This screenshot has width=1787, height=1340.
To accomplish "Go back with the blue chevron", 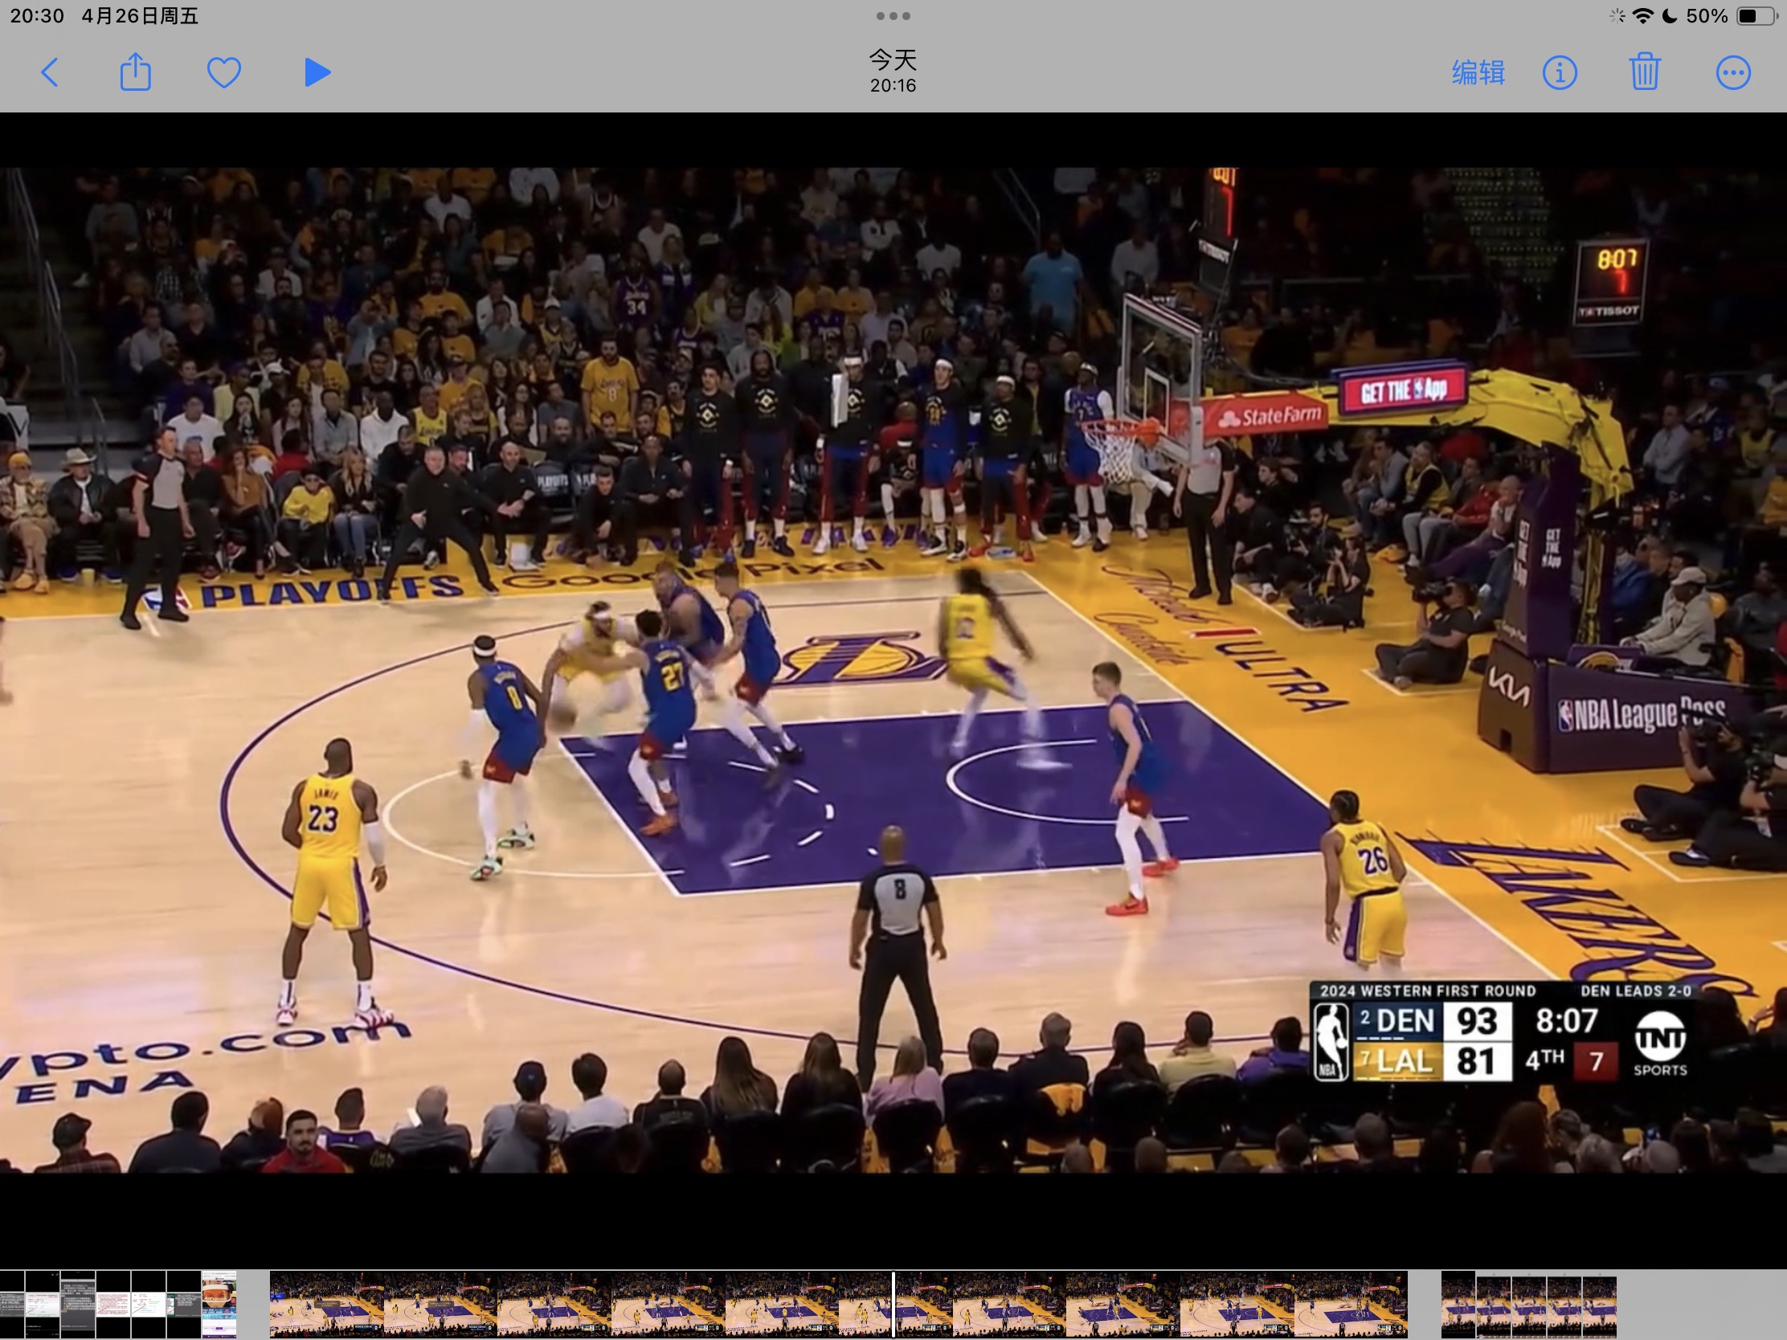I will pos(50,72).
